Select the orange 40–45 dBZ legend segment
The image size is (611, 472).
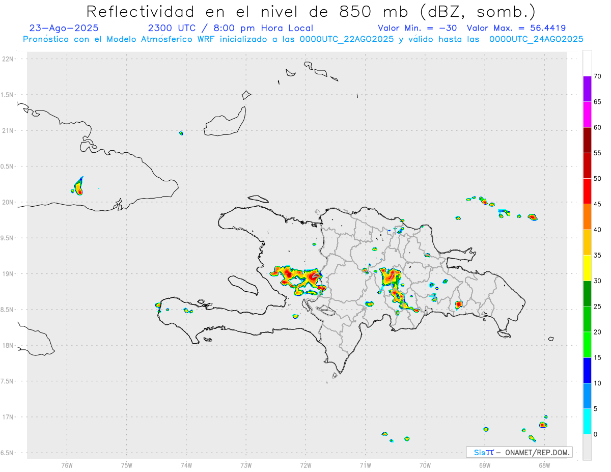587,217
